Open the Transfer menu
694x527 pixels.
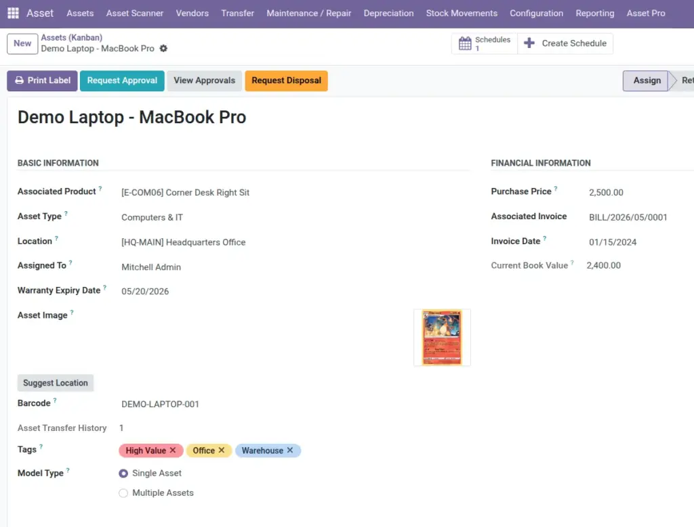[x=238, y=14]
